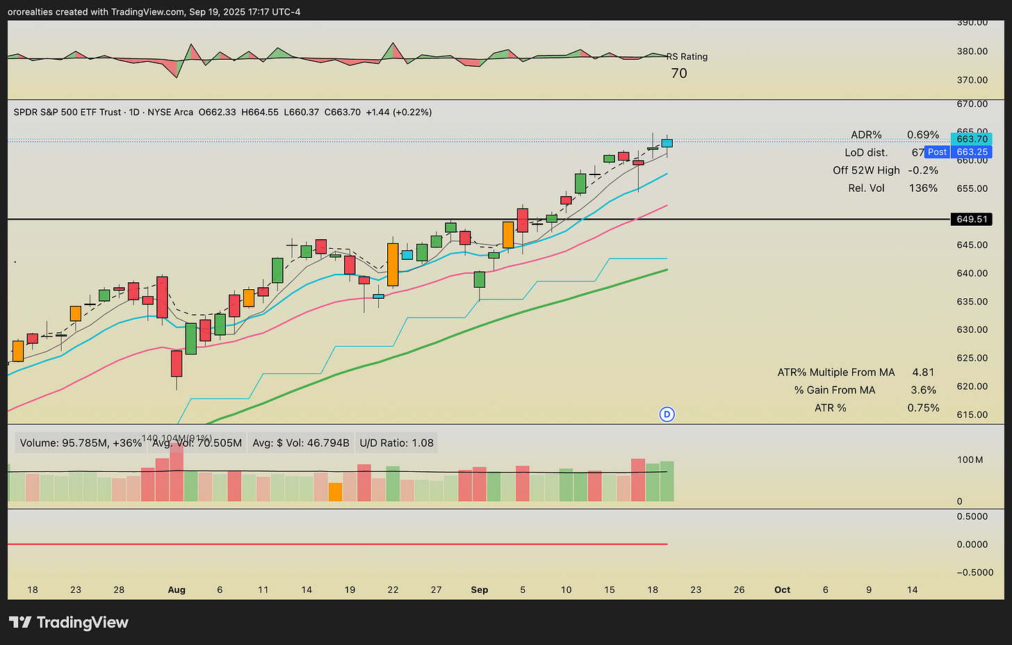1012x645 pixels.
Task: Click the ATR % value 0.75%
Action: tap(923, 408)
